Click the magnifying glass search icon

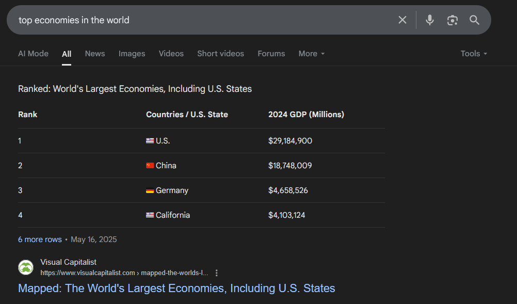(x=475, y=20)
